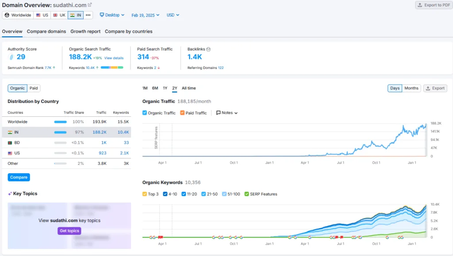Click the 1.4K Backlinks value
This screenshot has height=256, width=453.
[195, 57]
